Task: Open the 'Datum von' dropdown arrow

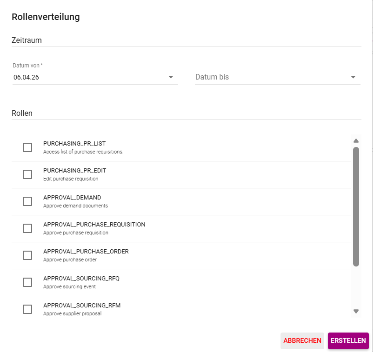Action: 171,77
